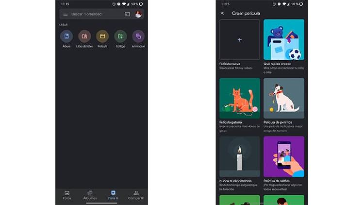This screenshot has height=205, width=364.
Task: Open the Nunca te olvidaremos candle theme
Action: click(x=240, y=156)
